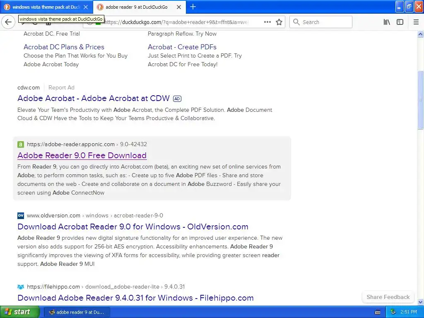Click the Filehippo blue favicon
The width and height of the screenshot is (424, 318).
[21, 287]
